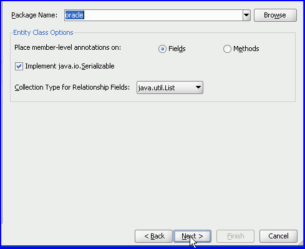Click the Place member-level annotations label

click(x=67, y=47)
